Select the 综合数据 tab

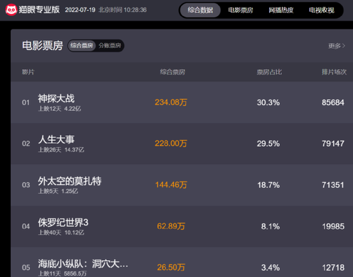(200, 10)
